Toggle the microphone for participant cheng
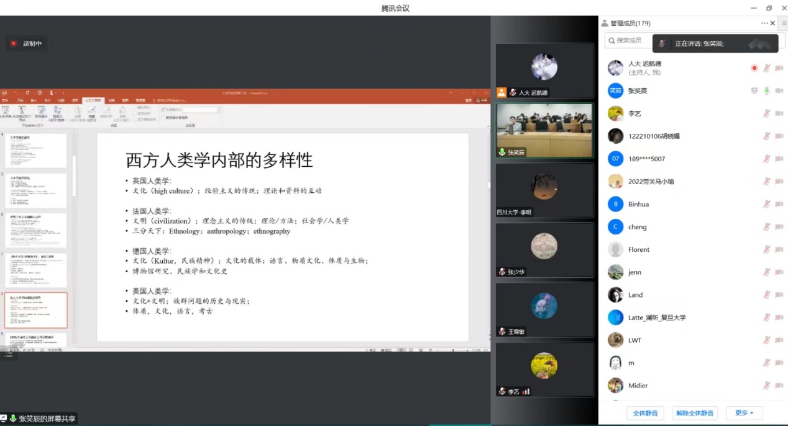This screenshot has height=426, width=788. point(767,227)
